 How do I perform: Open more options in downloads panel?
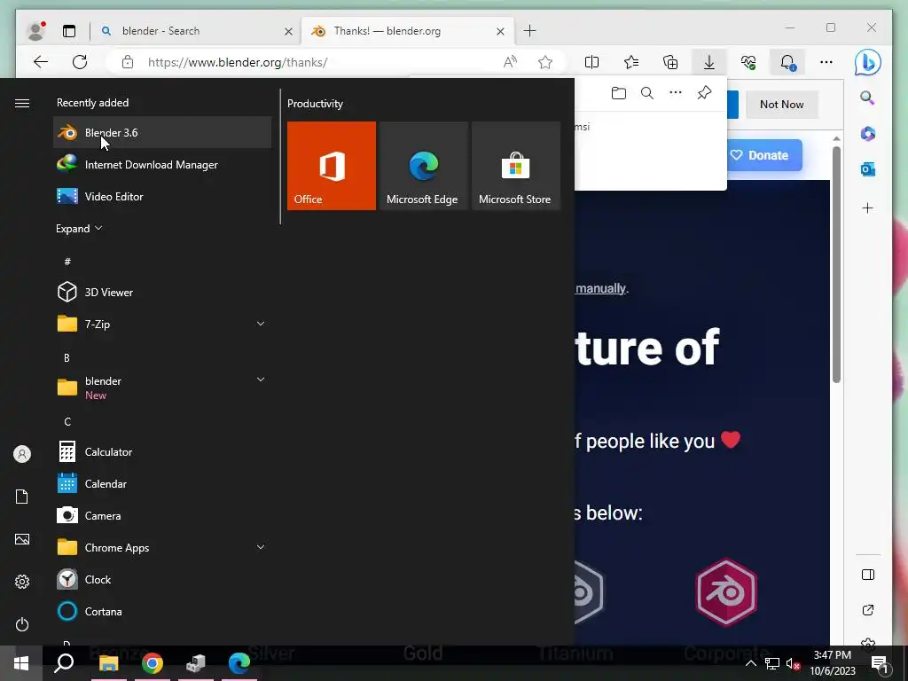pos(675,92)
